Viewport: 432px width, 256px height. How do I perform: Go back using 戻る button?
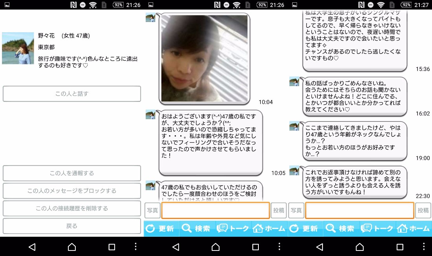(71, 226)
